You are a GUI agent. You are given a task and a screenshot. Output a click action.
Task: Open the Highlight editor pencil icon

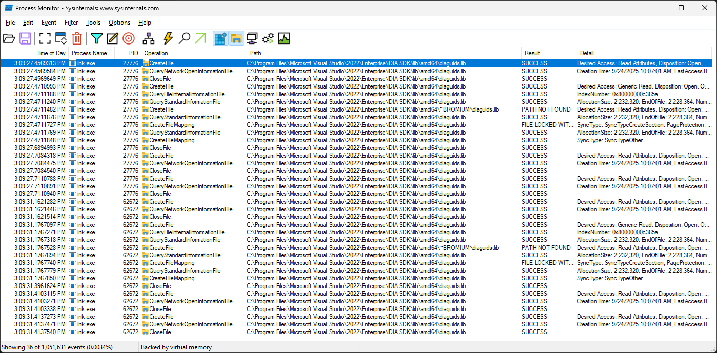pyautogui.click(x=112, y=38)
